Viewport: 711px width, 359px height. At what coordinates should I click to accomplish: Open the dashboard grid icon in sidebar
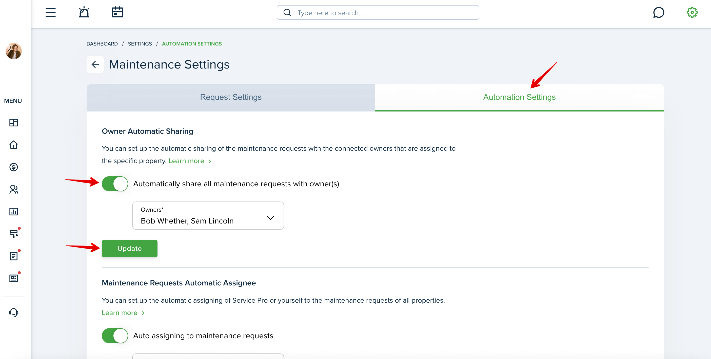pyautogui.click(x=13, y=123)
